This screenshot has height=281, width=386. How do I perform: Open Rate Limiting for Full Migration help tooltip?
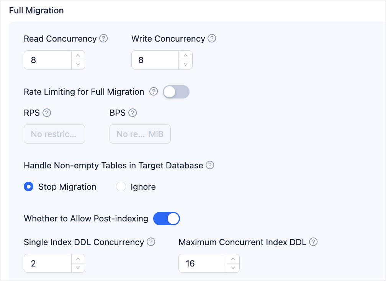tap(154, 92)
